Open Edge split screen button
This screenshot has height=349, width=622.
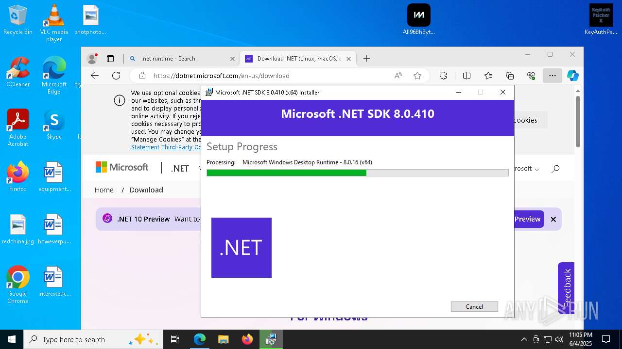pos(467,76)
